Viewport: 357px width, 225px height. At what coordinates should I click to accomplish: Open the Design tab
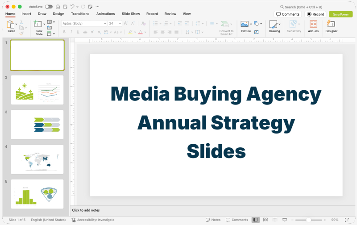[58, 14]
